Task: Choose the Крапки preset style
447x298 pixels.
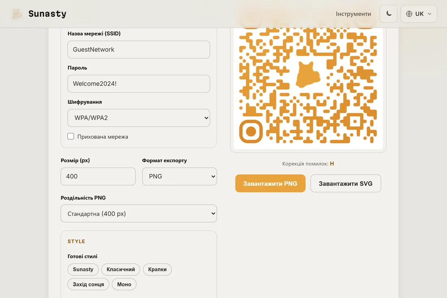Action: [x=157, y=269]
